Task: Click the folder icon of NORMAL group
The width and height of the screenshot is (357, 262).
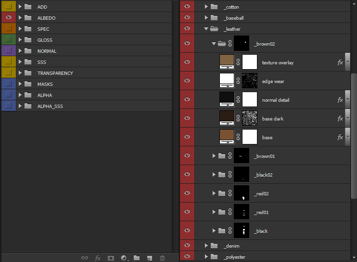Action: coord(28,51)
